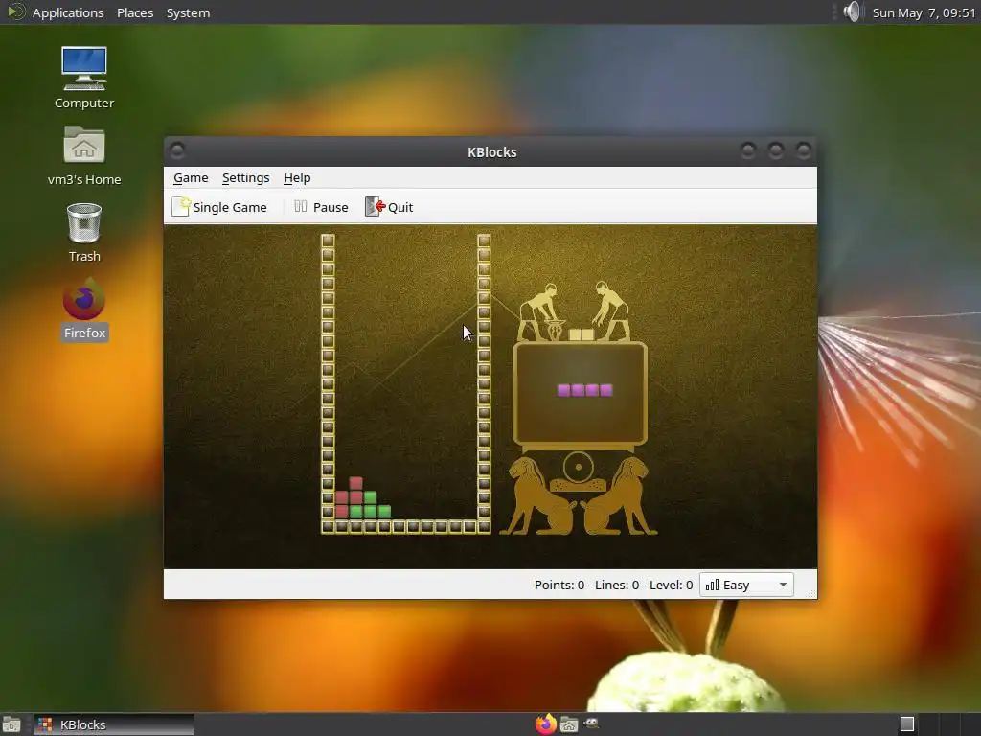Select the KBlocks taskbar button
Screen dimensions: 981x736
(113, 724)
